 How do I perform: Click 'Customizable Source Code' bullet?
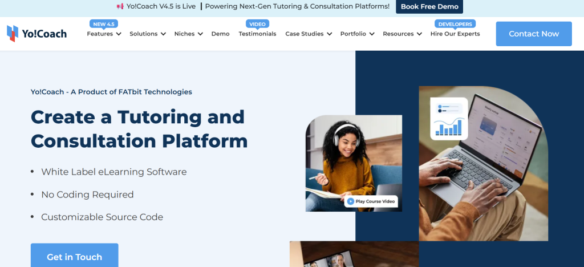[x=102, y=217]
